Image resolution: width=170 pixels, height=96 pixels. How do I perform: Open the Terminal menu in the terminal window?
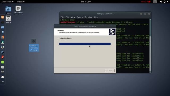point(88,17)
